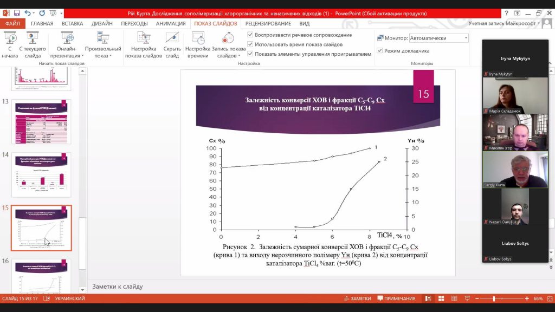Select slide 15 thumbnail

point(41,228)
